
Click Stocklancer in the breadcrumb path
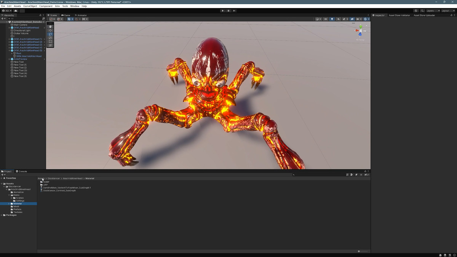click(54, 178)
